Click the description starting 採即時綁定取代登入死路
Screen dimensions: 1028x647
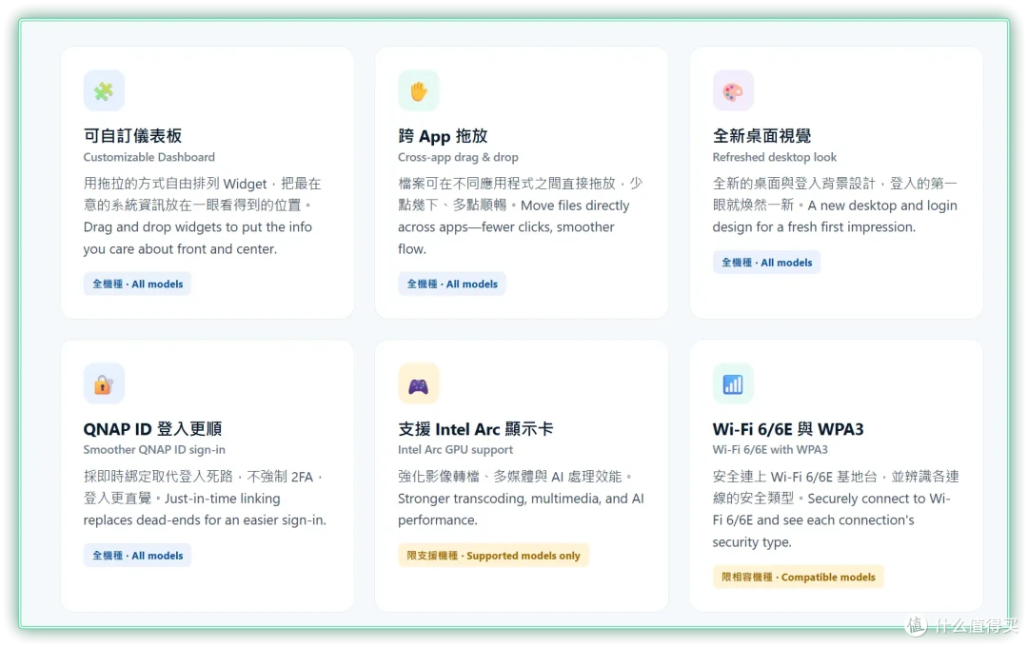click(205, 499)
